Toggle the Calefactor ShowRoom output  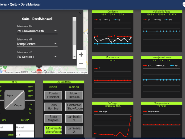coord(74,107)
